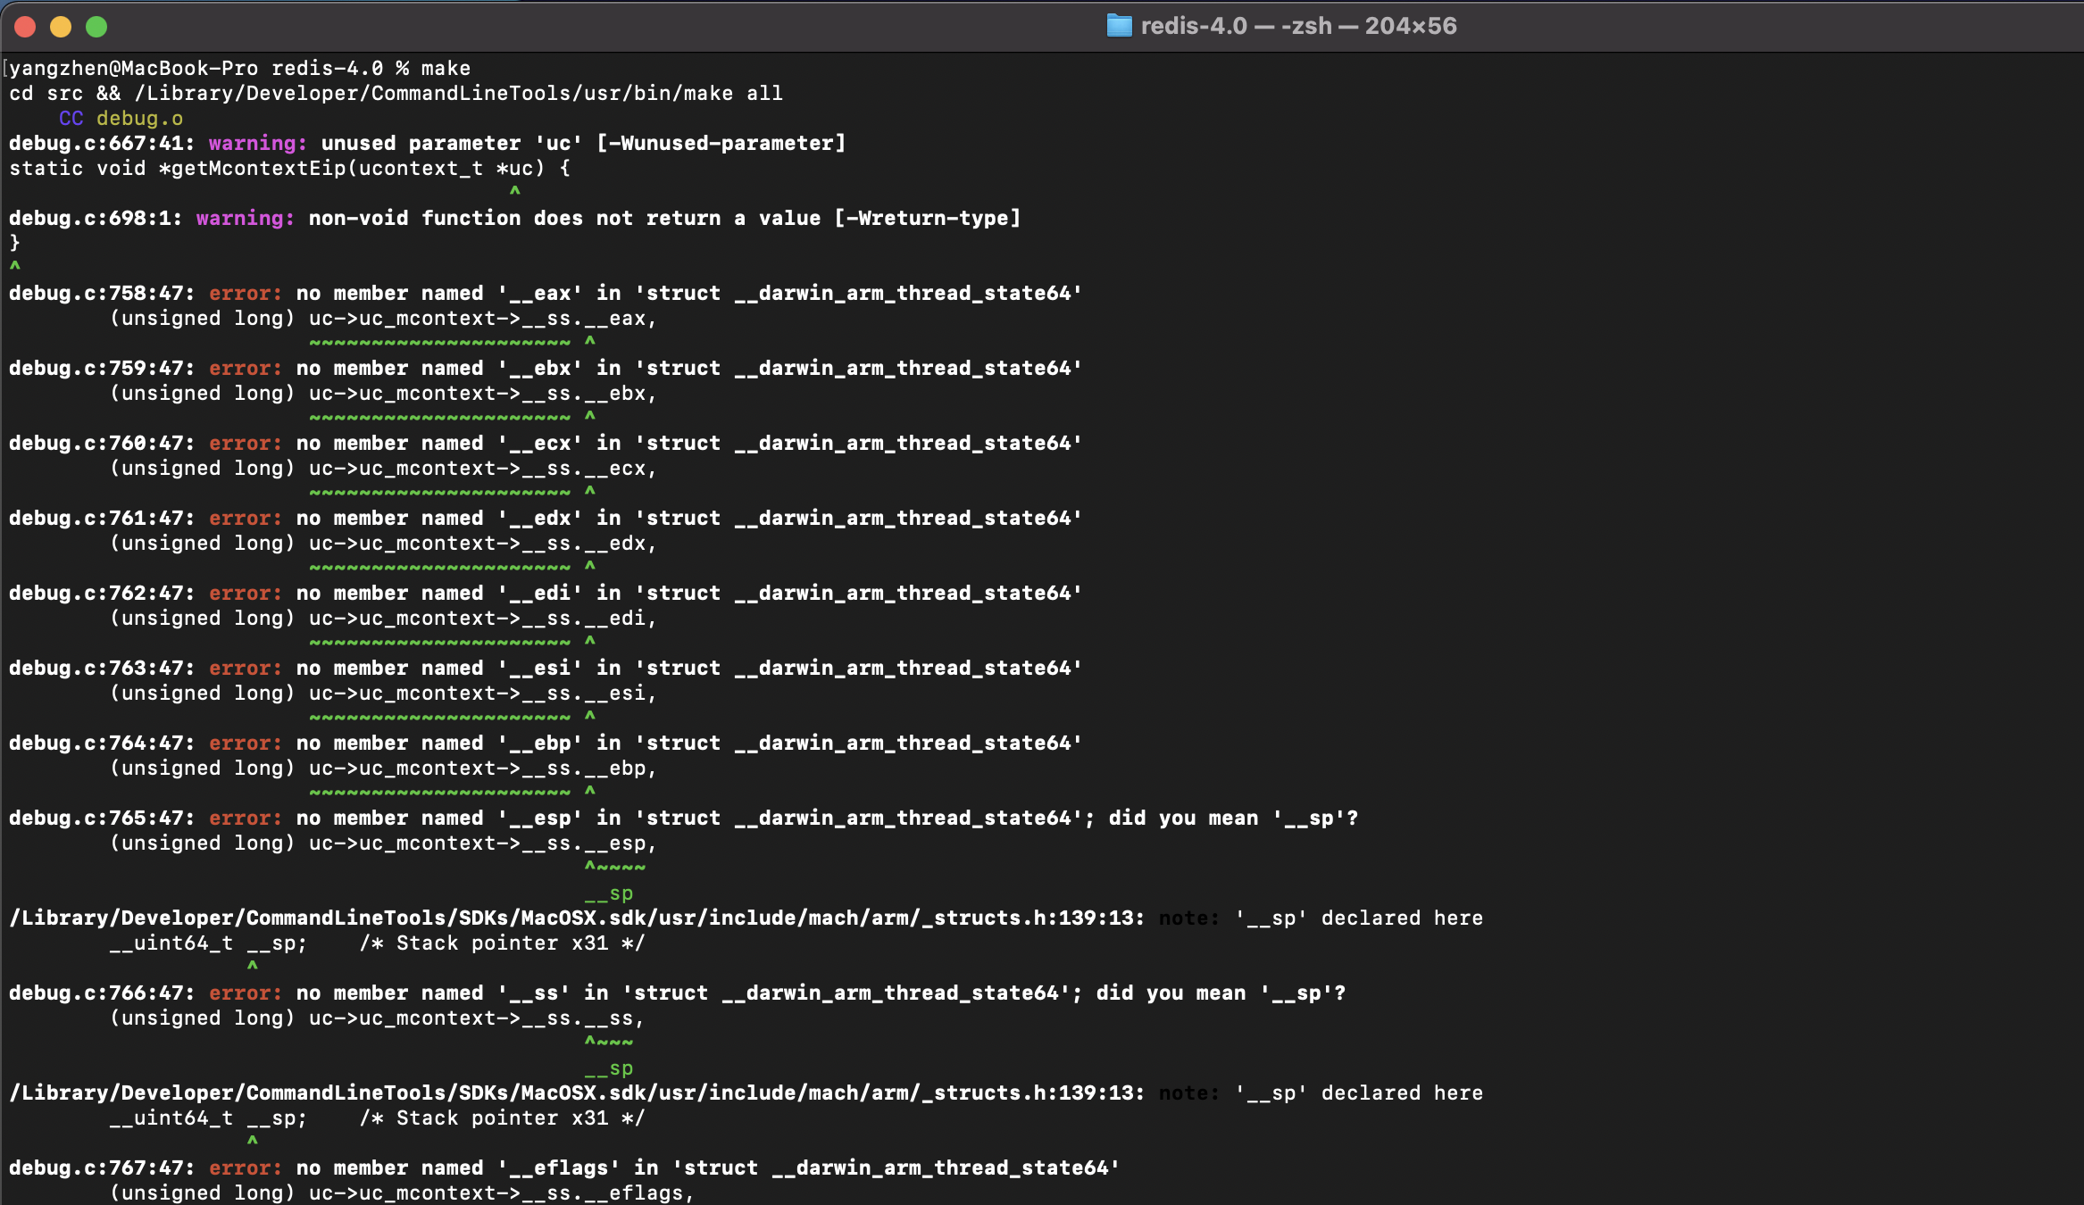This screenshot has height=1205, width=2084.
Task: Click '[-Wunused-parameter]' flag text
Action: pos(721,144)
